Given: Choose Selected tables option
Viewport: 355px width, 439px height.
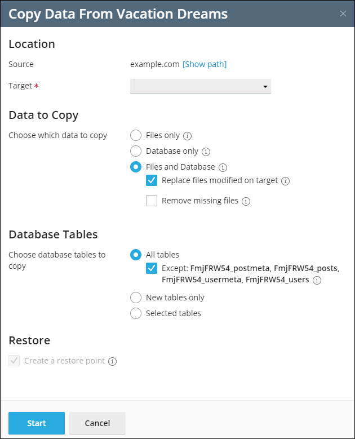Looking at the screenshot, I should point(136,313).
